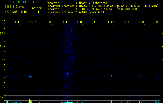
Task: Click time marker 1119
Action: coord(141,22)
